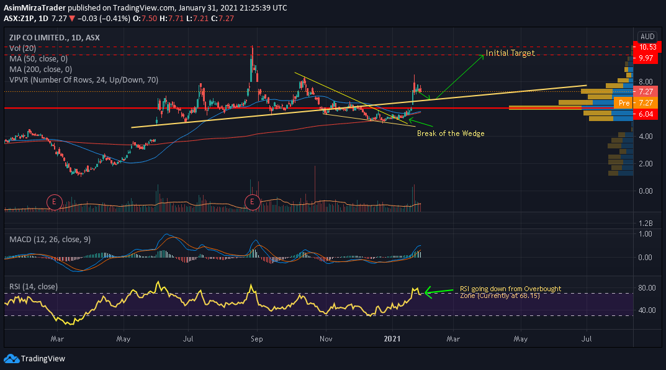Click the 1.00 label on the MACD scale

point(646,233)
